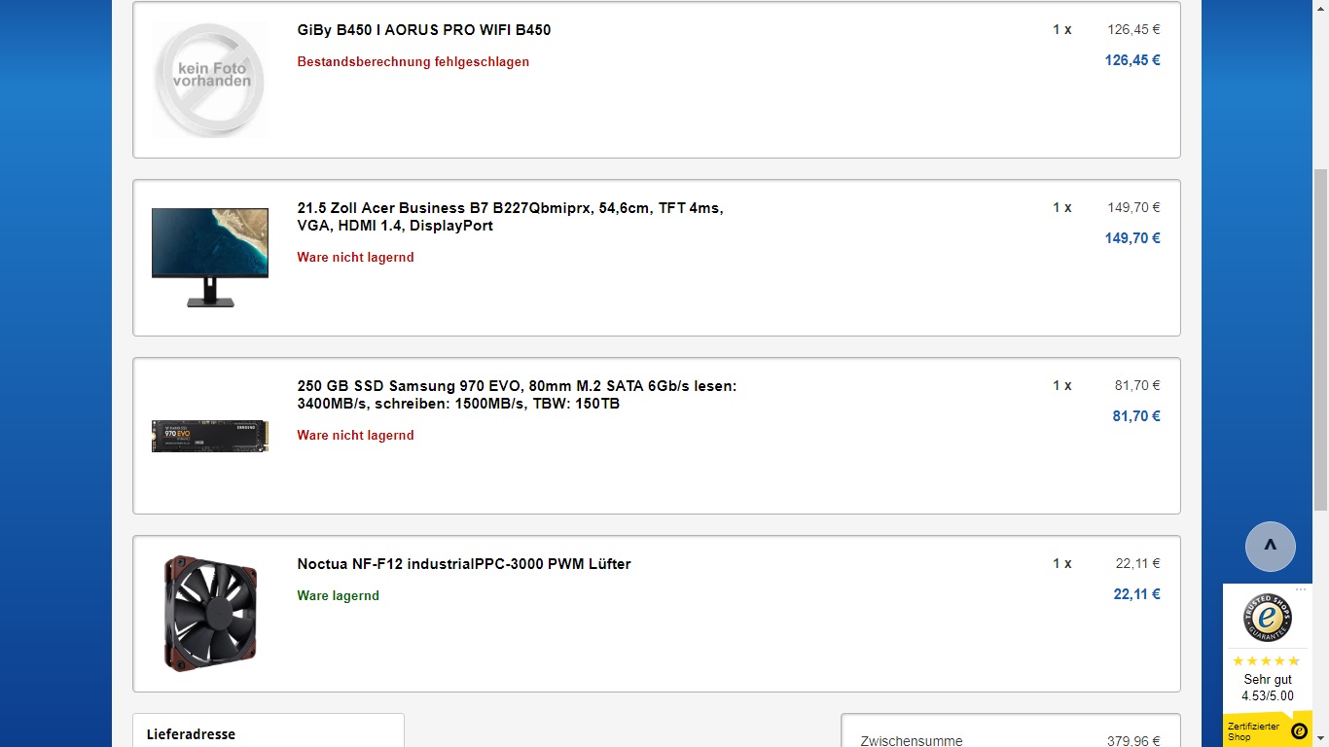Viewport: 1329px width, 747px height.
Task: Open the Trusted Shops guarantee seal
Action: click(x=1268, y=617)
